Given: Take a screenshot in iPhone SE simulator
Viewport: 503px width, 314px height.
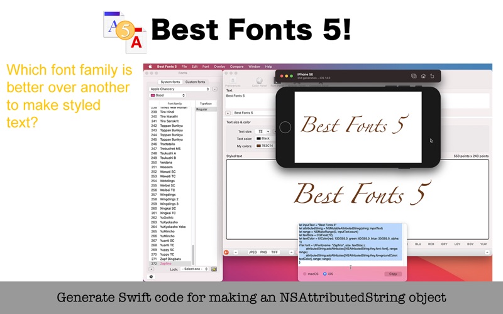Looking at the screenshot, I should [414, 76].
